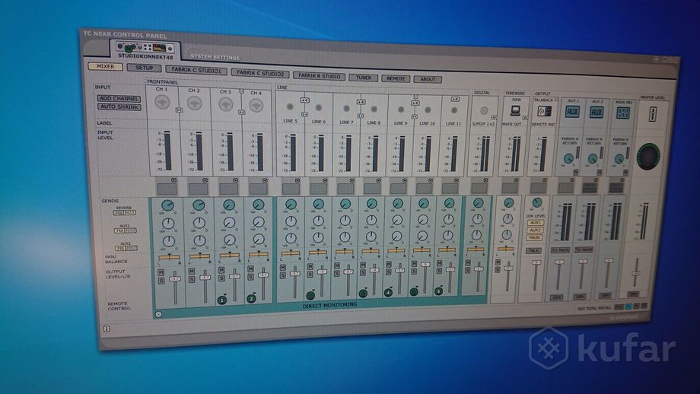The width and height of the screenshot is (700, 394).
Task: Select the StudioKonnekt48 device thumbnail tab
Action: [145, 48]
